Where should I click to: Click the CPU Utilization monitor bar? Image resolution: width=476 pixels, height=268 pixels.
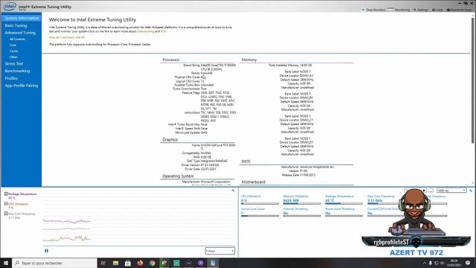[260, 203]
